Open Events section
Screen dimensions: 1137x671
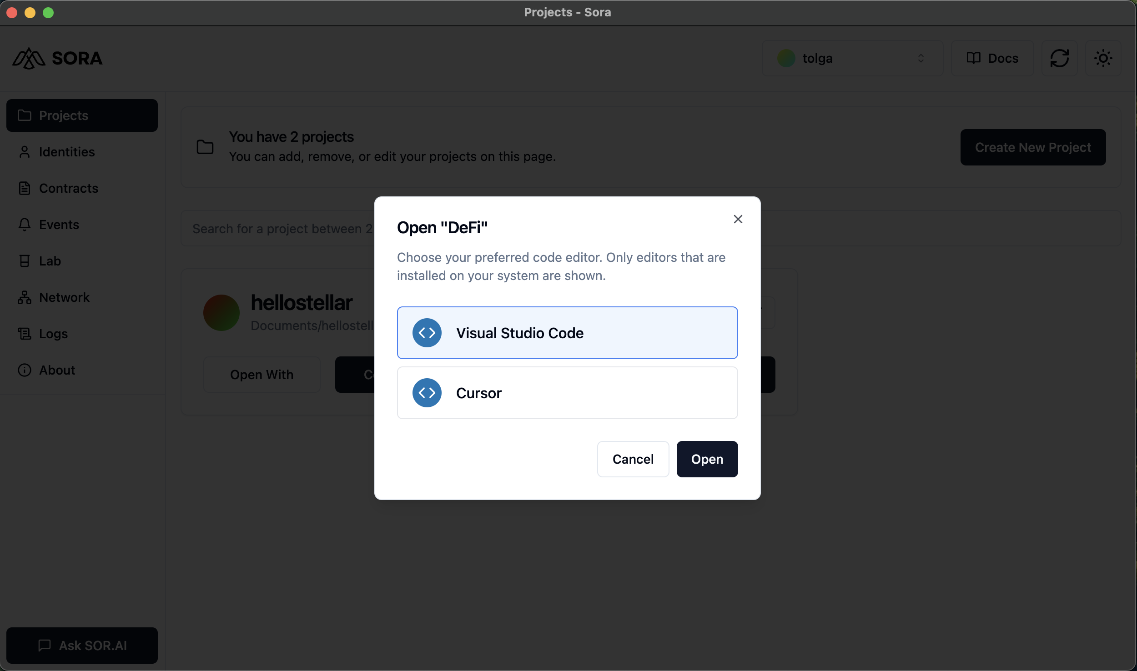82,225
